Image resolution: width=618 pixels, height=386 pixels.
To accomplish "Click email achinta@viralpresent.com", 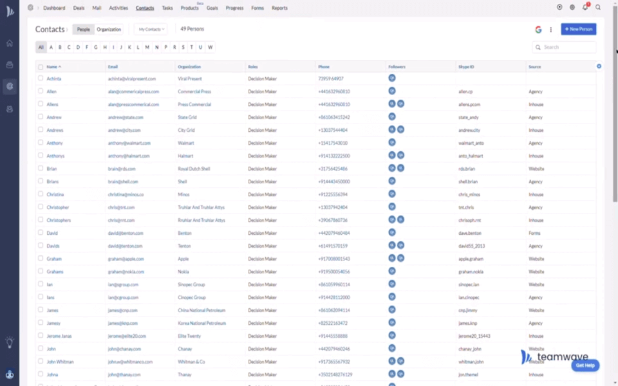I will (x=131, y=78).
